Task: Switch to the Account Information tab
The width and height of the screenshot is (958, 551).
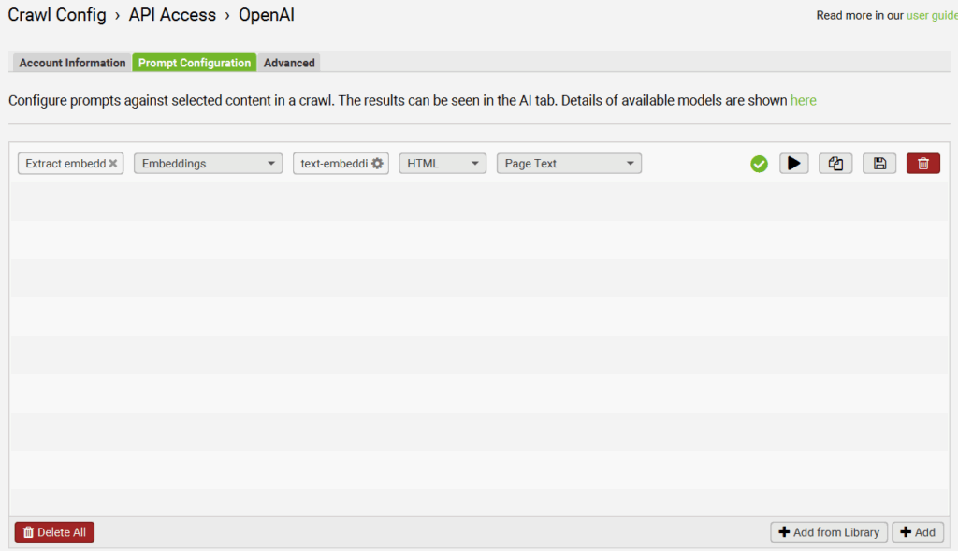Action: (x=72, y=63)
